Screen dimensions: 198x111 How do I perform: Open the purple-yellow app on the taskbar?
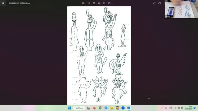pos(117,108)
